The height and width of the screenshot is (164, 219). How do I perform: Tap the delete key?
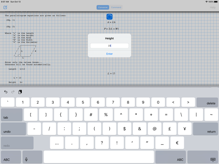pyautogui.click(x=207, y=102)
